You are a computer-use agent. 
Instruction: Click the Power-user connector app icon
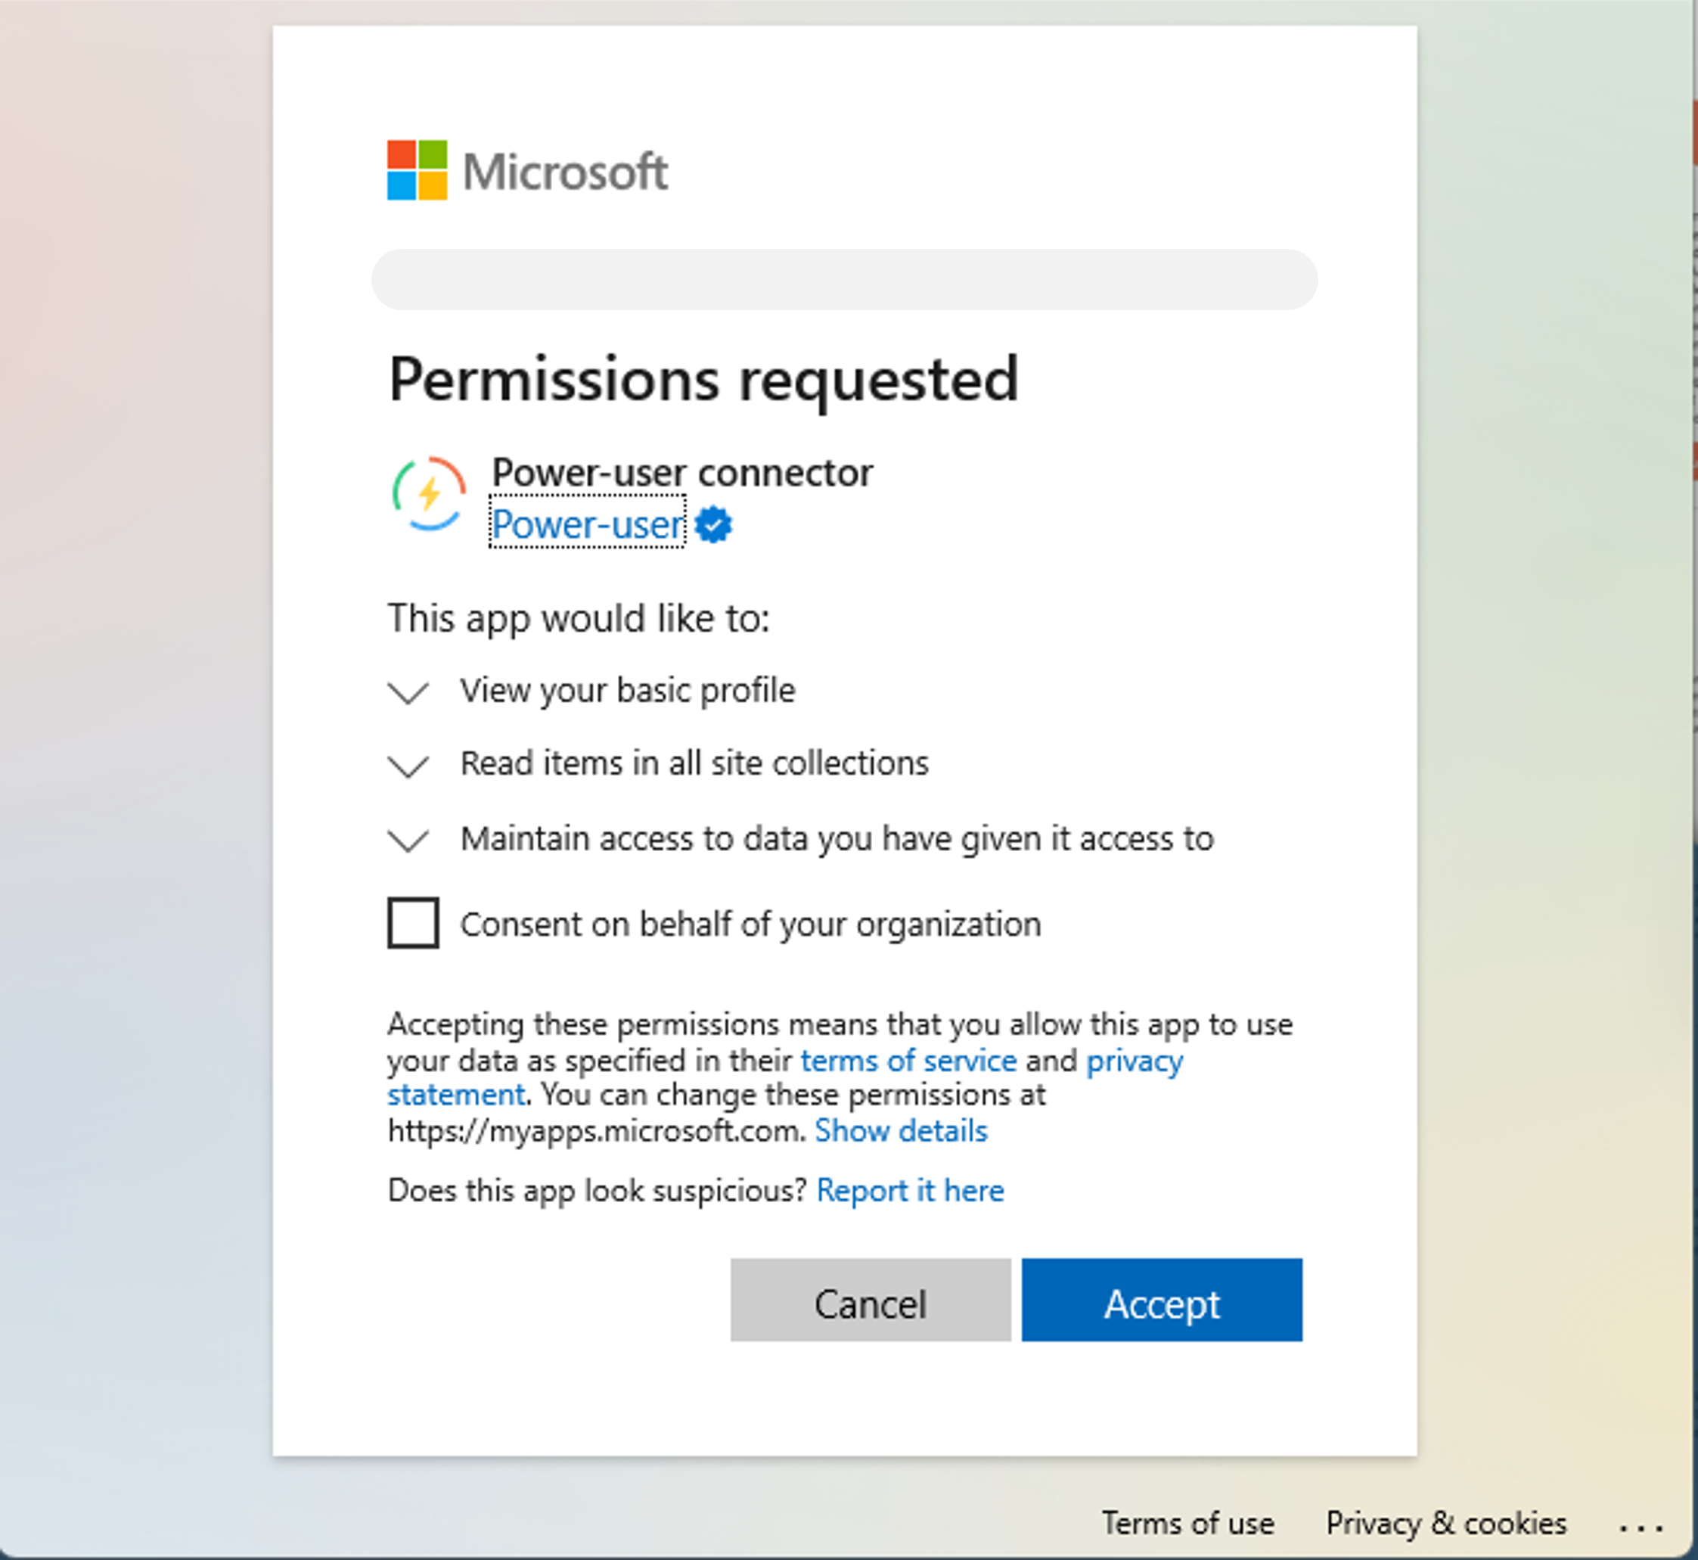[x=429, y=495]
